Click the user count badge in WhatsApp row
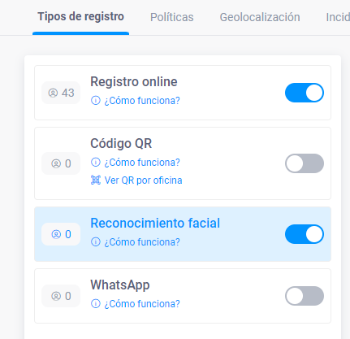This screenshot has width=350, height=339. [x=61, y=296]
